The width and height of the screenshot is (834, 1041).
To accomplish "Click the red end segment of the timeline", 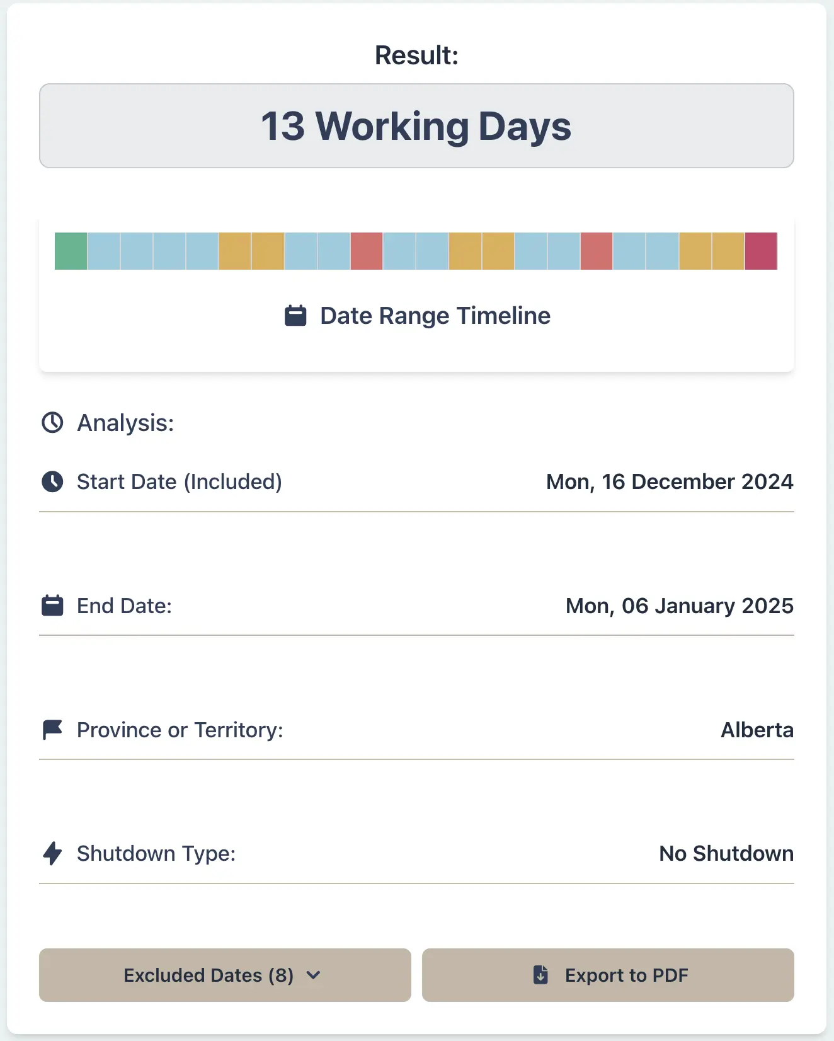I will coord(762,251).
